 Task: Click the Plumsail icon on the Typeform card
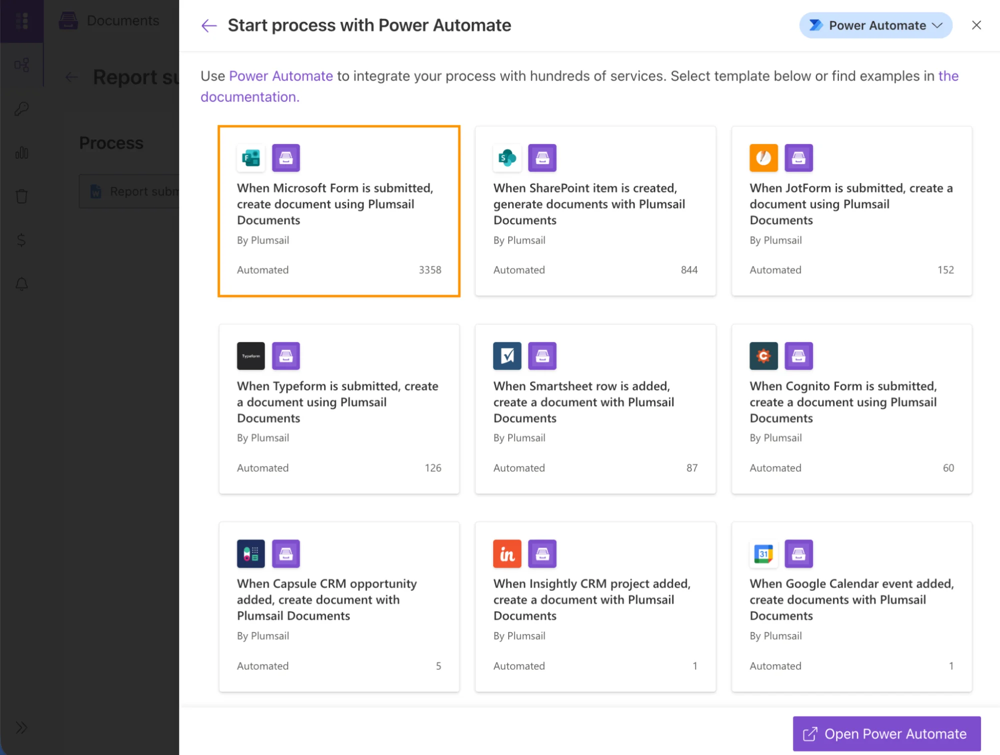(x=286, y=356)
